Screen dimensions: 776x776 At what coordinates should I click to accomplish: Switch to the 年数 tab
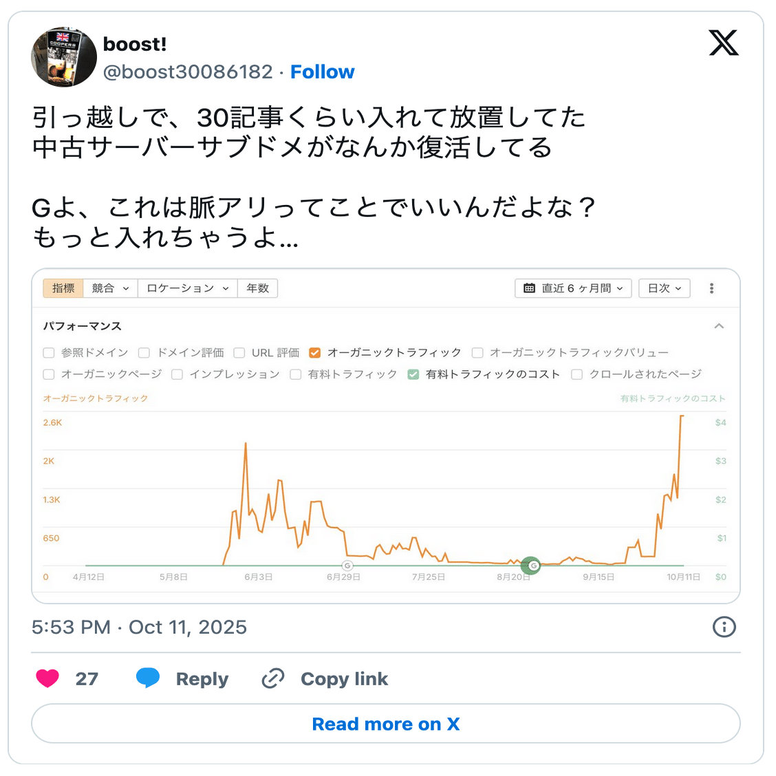click(258, 288)
